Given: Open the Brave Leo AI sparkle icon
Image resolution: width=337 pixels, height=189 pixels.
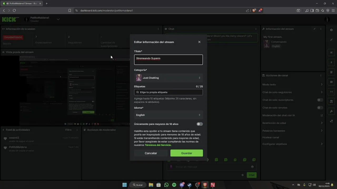Looking at the screenshot, I should click(x=323, y=10).
